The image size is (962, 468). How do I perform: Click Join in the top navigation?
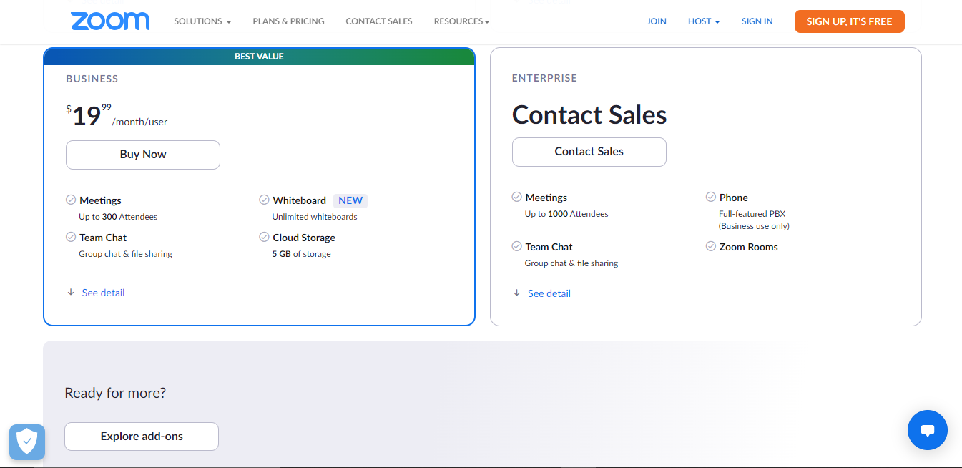click(x=657, y=21)
